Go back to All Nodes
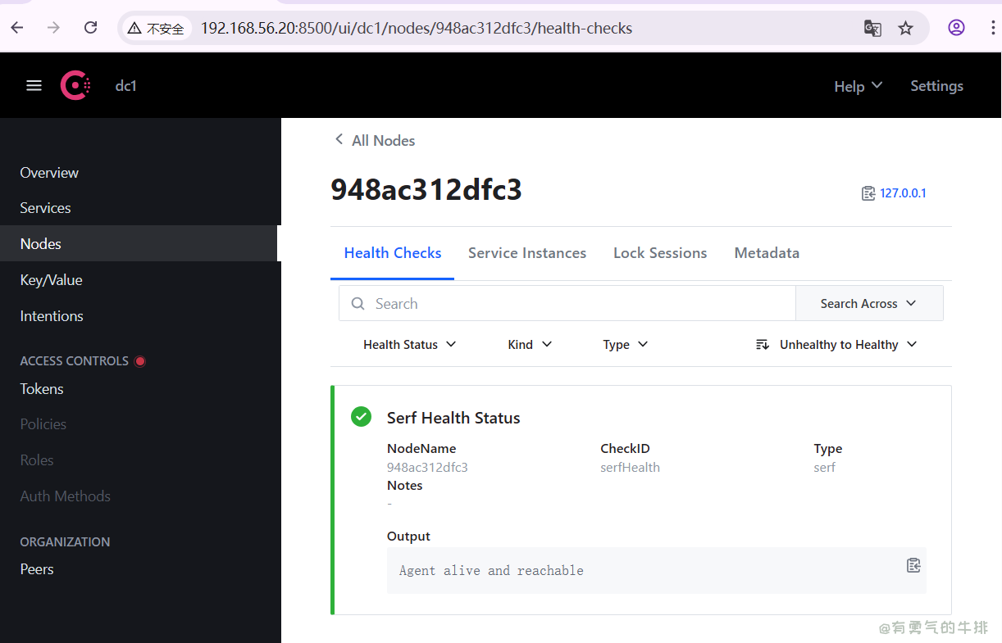The image size is (1002, 643). [375, 141]
